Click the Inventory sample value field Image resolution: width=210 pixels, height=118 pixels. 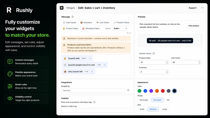[x=154, y=72]
